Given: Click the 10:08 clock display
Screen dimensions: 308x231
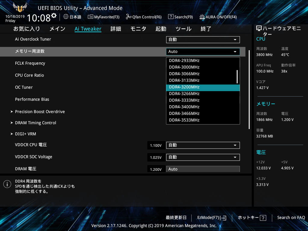Looking at the screenshot, I should click(39, 18).
